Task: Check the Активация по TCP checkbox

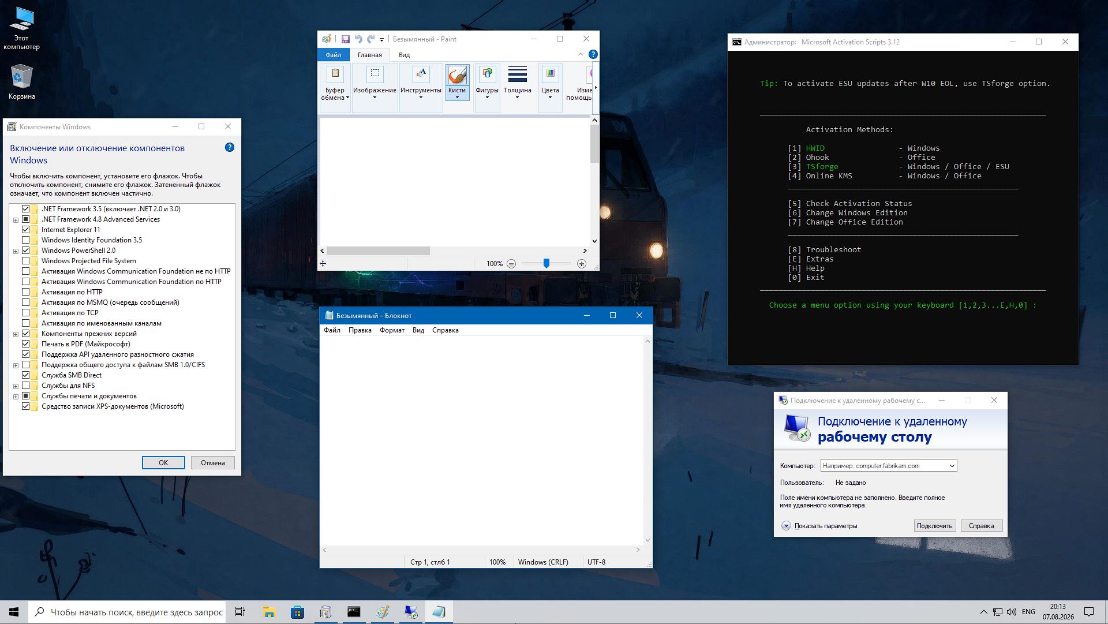Action: coord(26,313)
